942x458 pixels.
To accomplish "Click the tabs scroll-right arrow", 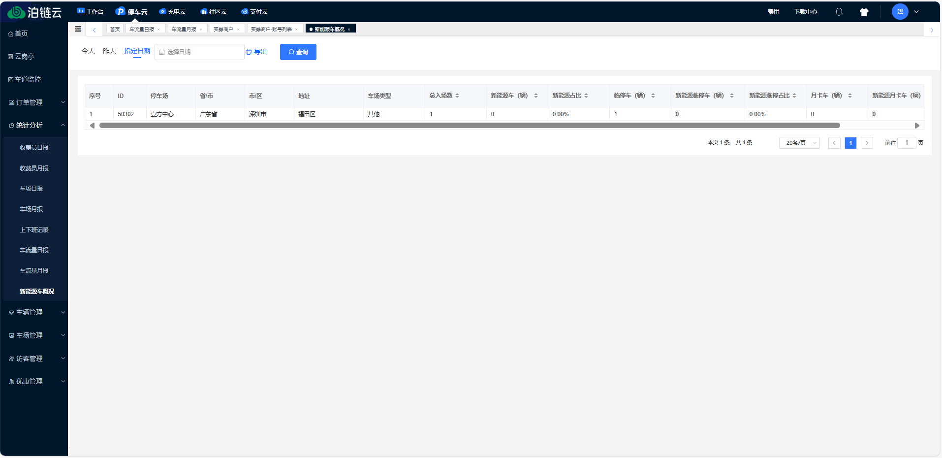I will coord(932,30).
